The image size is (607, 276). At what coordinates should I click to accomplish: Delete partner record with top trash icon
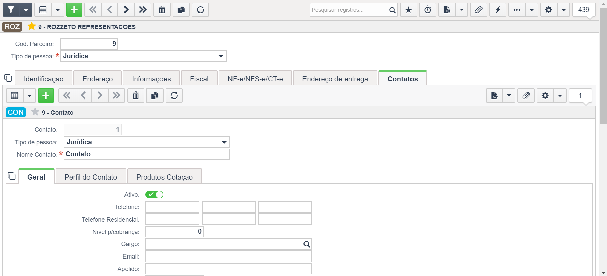pyautogui.click(x=162, y=10)
